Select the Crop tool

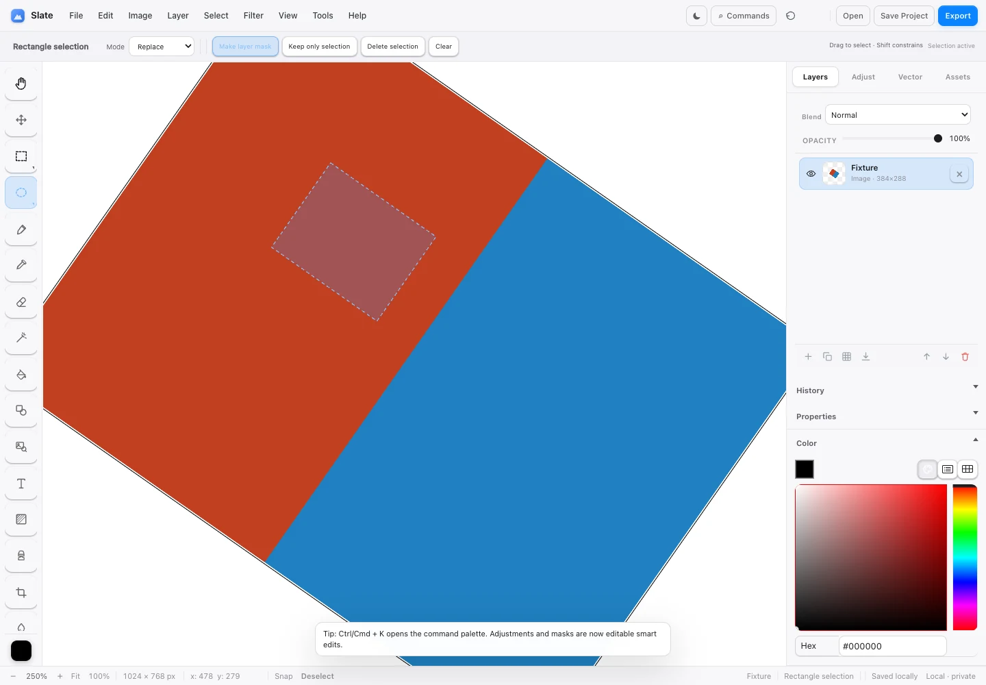pos(21,593)
